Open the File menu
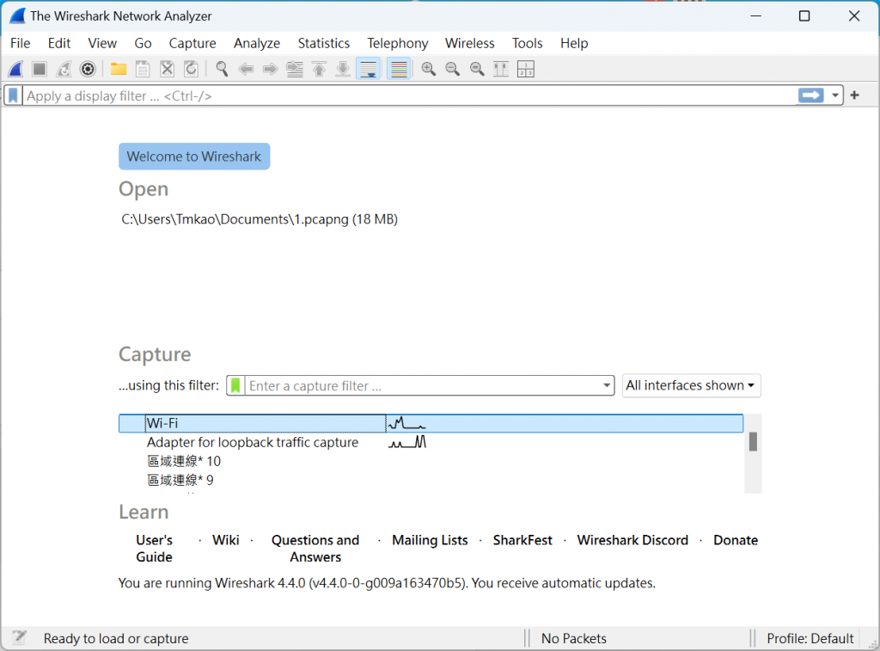Screen dimensions: 880x651 point(21,43)
